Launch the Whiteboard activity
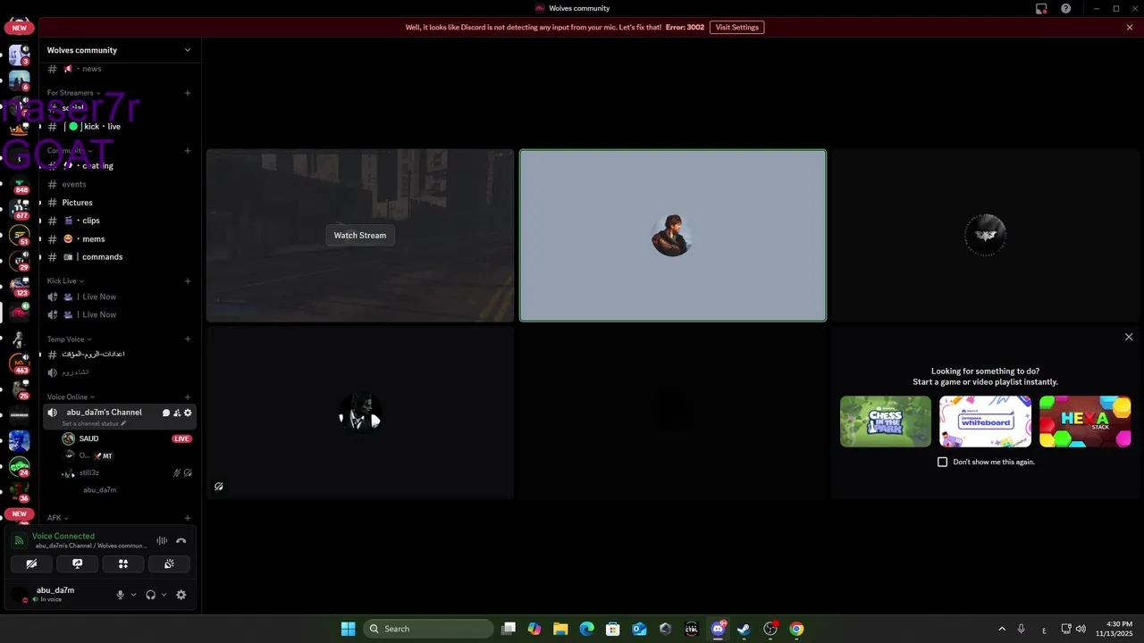 (x=985, y=422)
